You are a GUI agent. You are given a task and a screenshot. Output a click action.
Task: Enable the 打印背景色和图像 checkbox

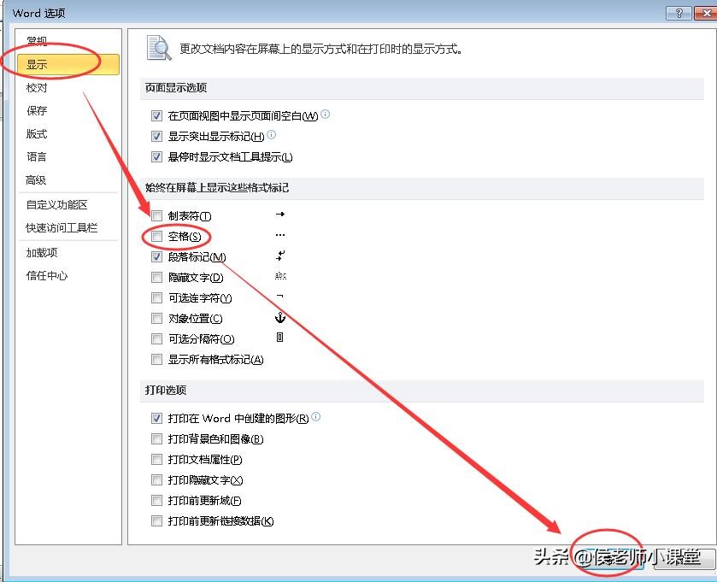click(x=156, y=438)
